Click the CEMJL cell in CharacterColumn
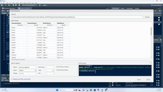This screenshot has height=92, width=163. point(19,28)
